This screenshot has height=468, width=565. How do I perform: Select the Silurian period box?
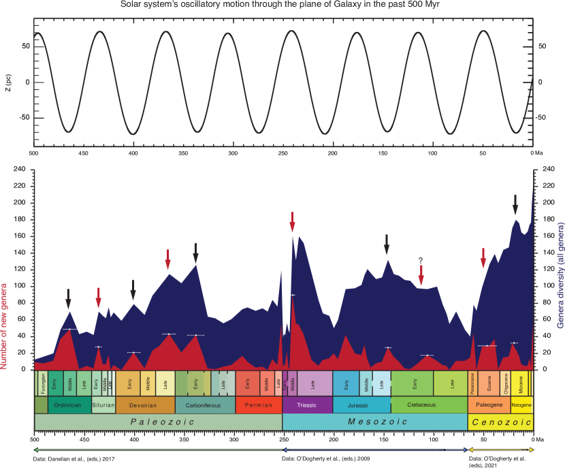103,405
